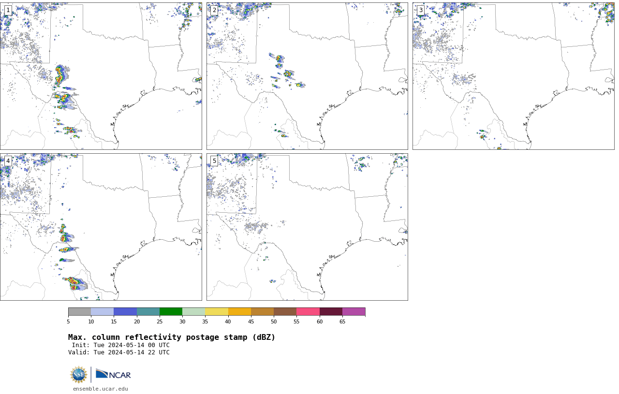Open ensemble member 1 reflectivity map

click(x=101, y=76)
